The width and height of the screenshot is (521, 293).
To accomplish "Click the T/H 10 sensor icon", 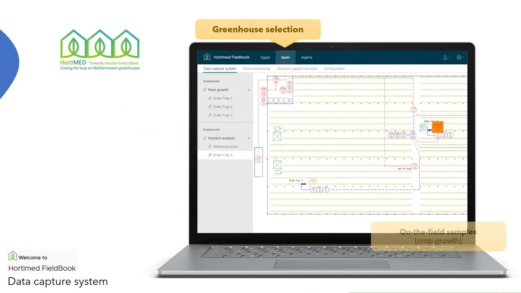I will (x=403, y=135).
